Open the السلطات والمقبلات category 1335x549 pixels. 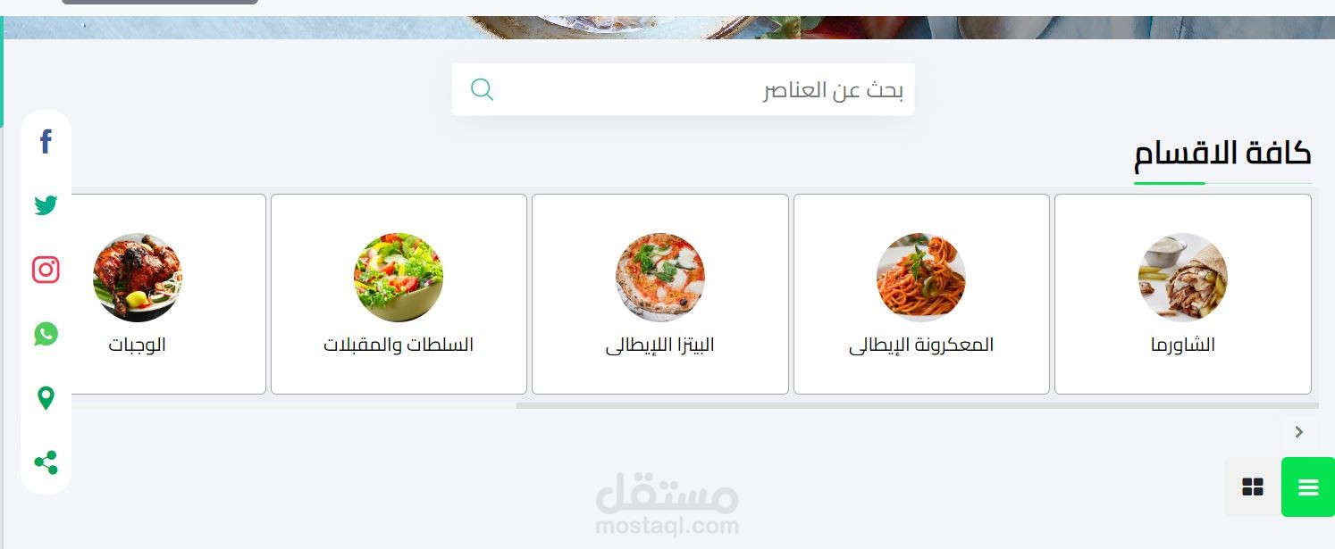tap(399, 294)
